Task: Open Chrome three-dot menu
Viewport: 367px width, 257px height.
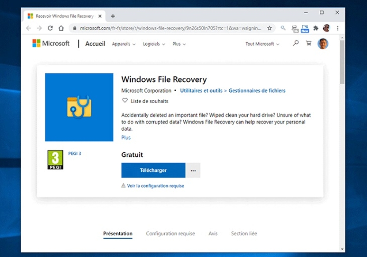Action: (338, 28)
